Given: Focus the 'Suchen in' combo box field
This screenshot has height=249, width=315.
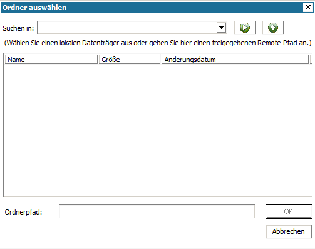Looking at the screenshot, I should tap(132, 28).
